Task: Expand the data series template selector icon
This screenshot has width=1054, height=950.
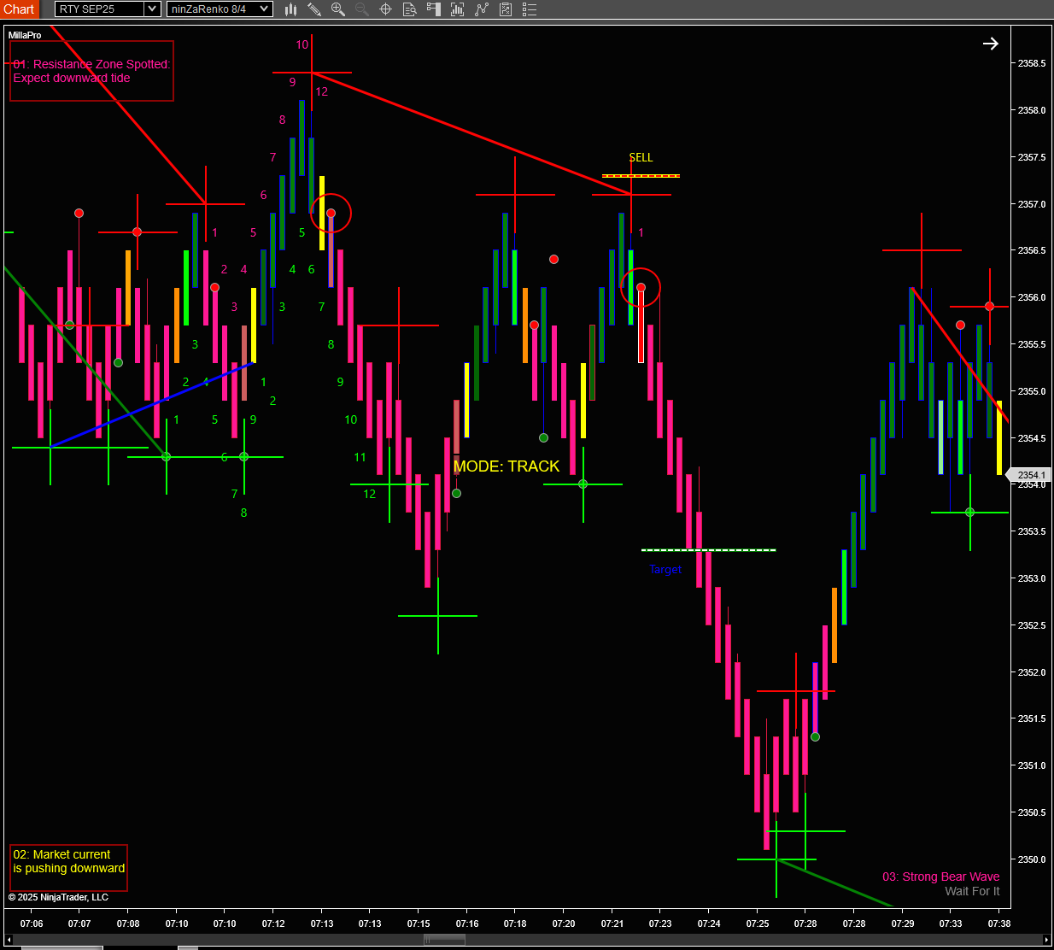Action: coord(506,9)
